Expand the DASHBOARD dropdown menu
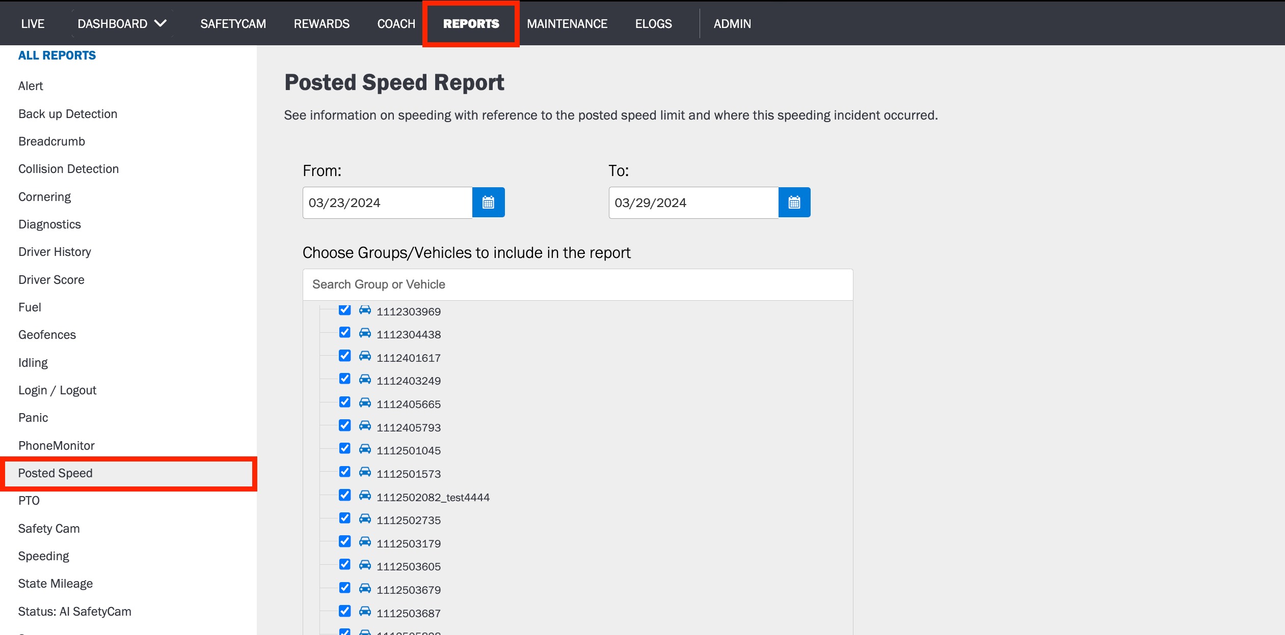1285x635 pixels. point(122,23)
